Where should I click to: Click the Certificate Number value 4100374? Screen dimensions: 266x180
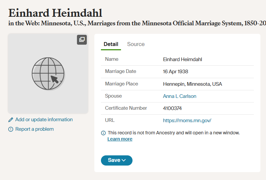172,108
